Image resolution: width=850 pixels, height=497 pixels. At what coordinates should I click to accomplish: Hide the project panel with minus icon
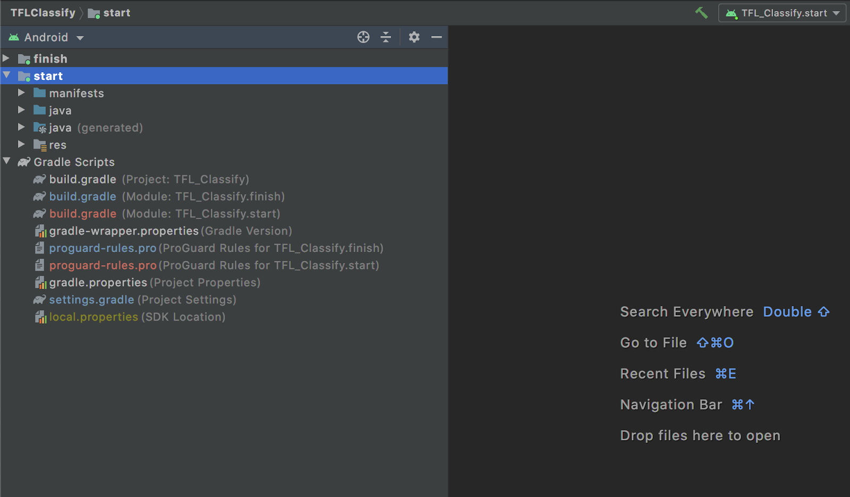tap(437, 37)
